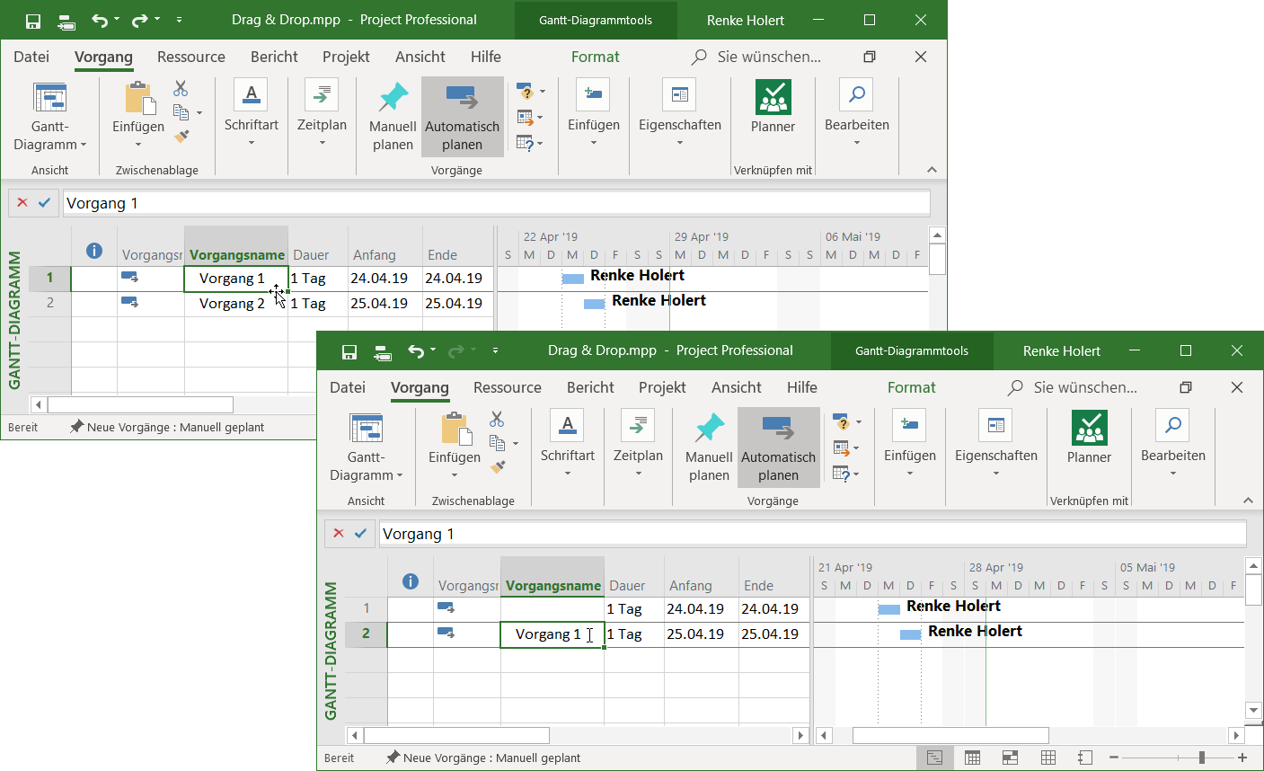Cancel entry with red X in back window
This screenshot has width=1264, height=771.
[x=22, y=203]
